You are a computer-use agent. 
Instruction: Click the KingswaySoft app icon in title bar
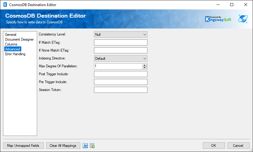coord(5,5)
